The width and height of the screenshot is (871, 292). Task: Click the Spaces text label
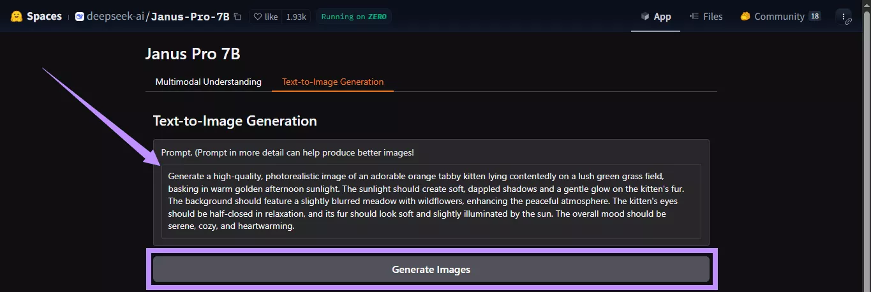(44, 17)
